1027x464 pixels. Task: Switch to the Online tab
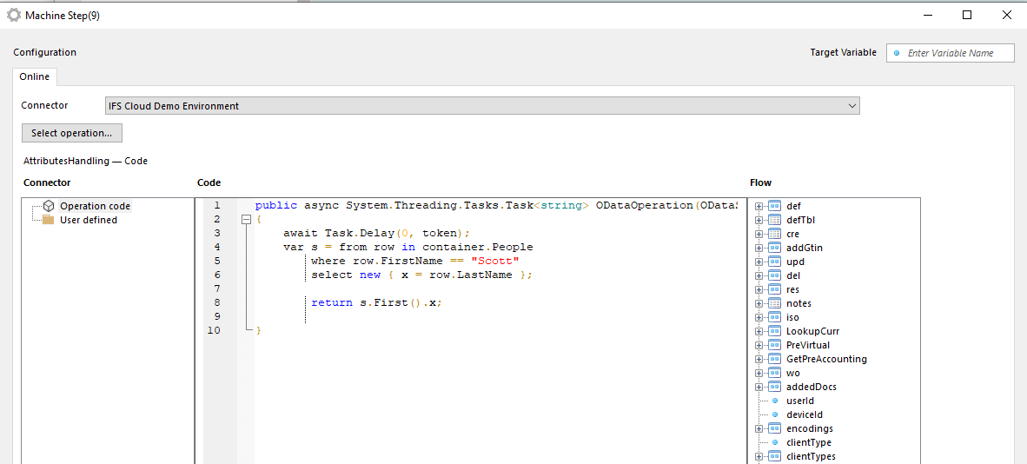tap(35, 76)
